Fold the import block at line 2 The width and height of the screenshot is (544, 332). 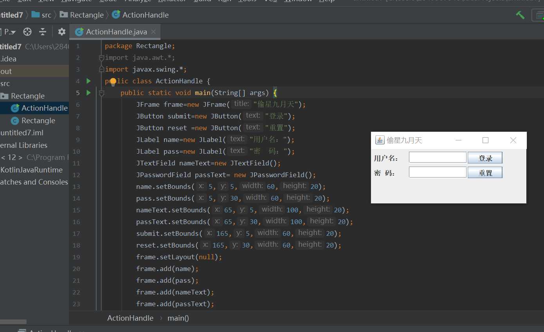(x=102, y=57)
